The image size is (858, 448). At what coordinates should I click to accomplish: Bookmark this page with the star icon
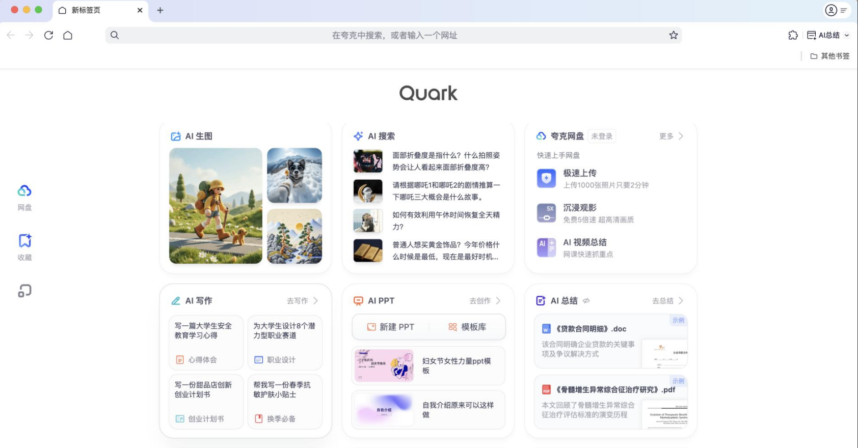674,35
